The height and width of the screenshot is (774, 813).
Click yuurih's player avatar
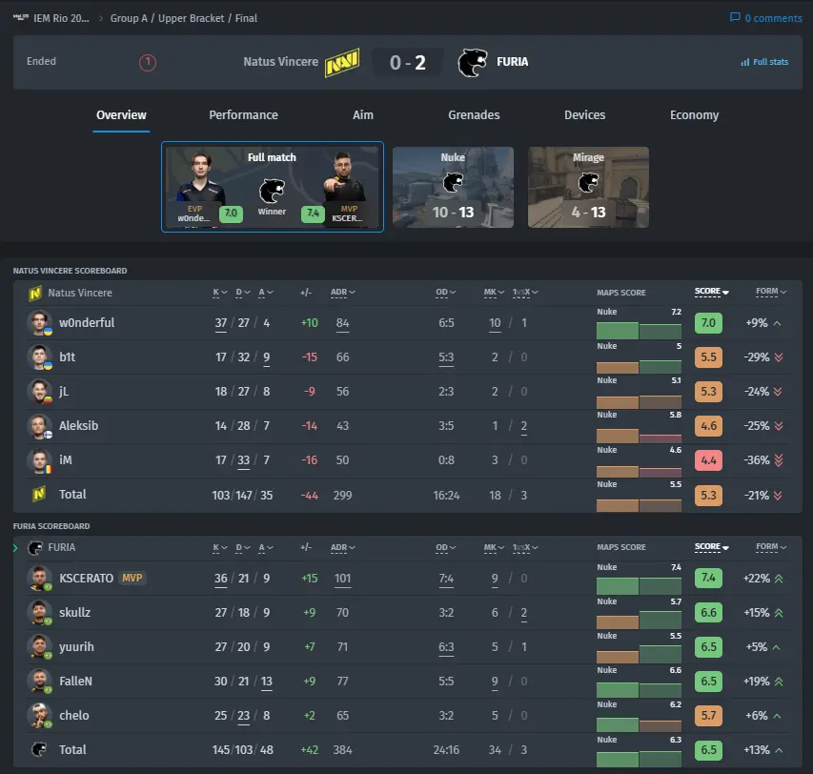pyautogui.click(x=39, y=646)
